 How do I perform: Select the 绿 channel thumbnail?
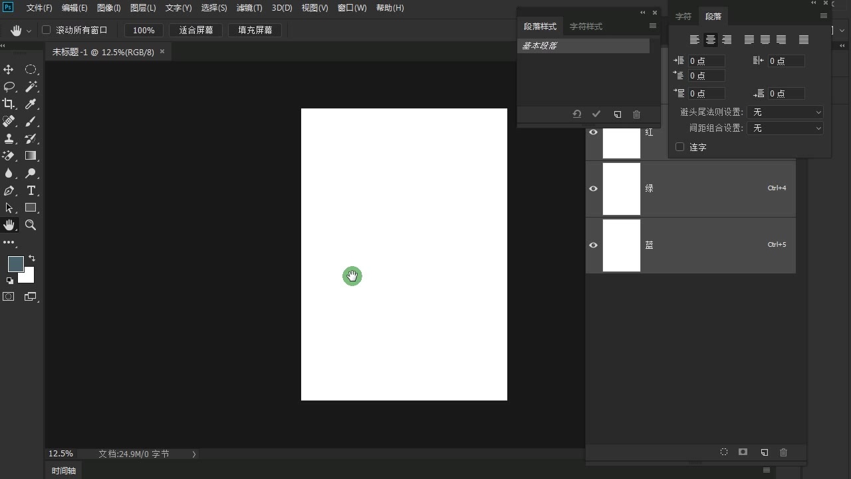coord(621,188)
